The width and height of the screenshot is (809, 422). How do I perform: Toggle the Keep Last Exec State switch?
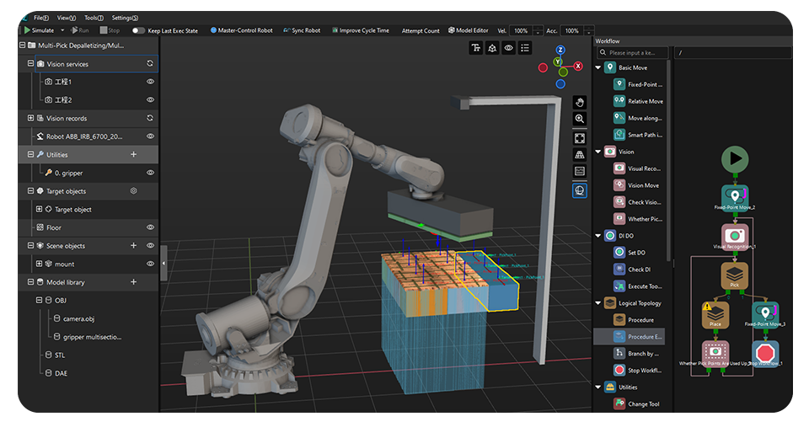[x=138, y=31]
